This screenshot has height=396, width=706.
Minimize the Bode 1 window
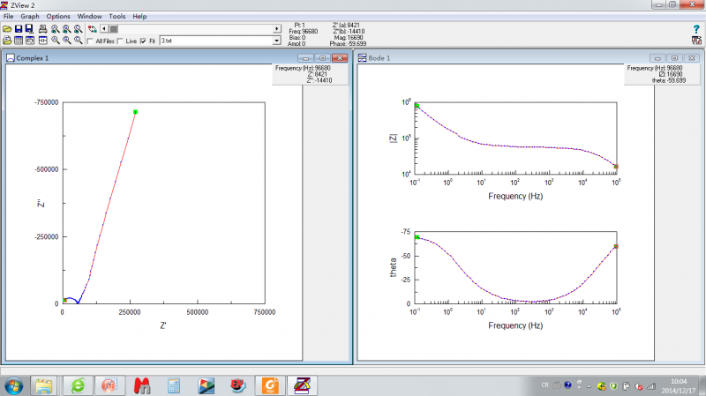(x=657, y=58)
